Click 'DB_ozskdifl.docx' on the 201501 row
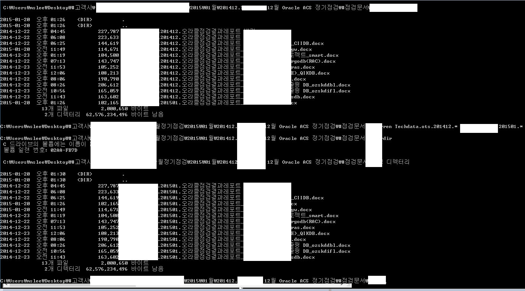The height and width of the screenshot is (291, 525). 327,251
